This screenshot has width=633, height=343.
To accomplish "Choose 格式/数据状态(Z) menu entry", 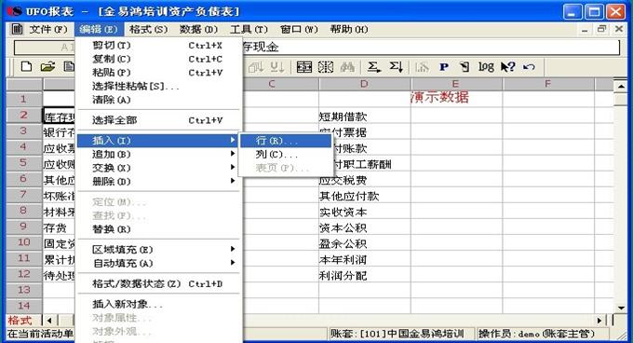I will click(159, 284).
